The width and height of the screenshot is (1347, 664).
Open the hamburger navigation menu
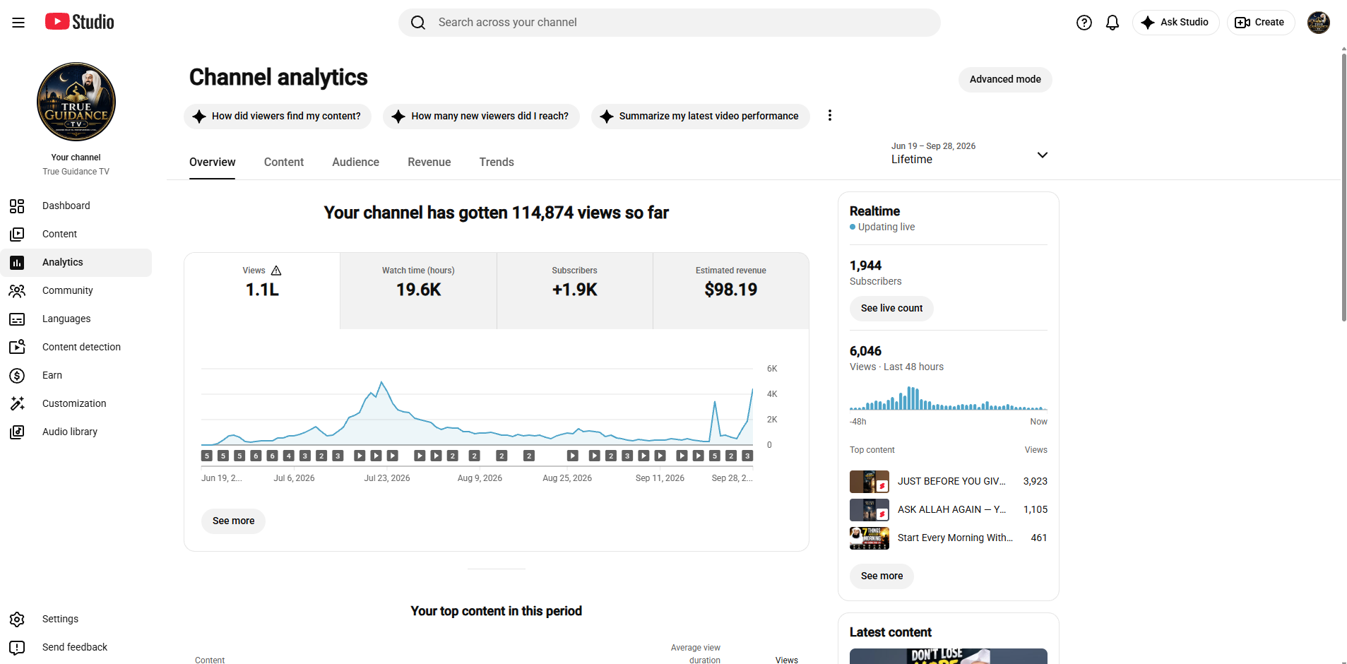click(x=18, y=23)
